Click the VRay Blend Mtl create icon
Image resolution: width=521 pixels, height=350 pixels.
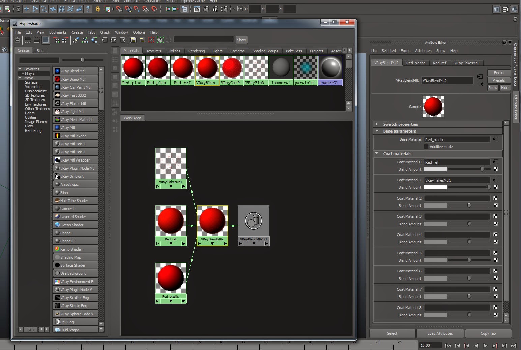point(57,71)
